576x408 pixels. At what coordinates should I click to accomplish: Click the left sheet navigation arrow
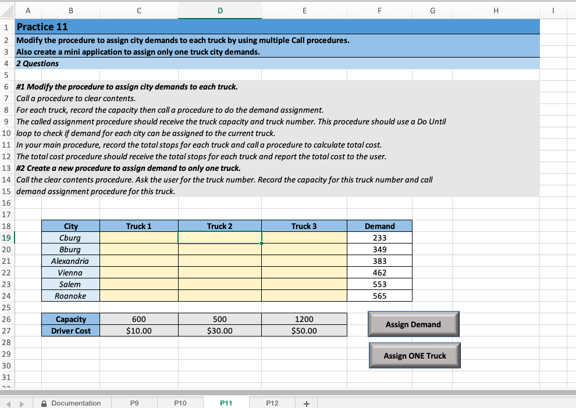[8, 402]
